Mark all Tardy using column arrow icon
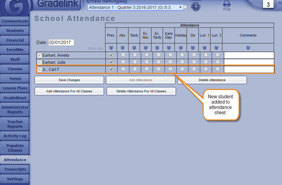Screen dimensions: 282x185 [134, 48]
